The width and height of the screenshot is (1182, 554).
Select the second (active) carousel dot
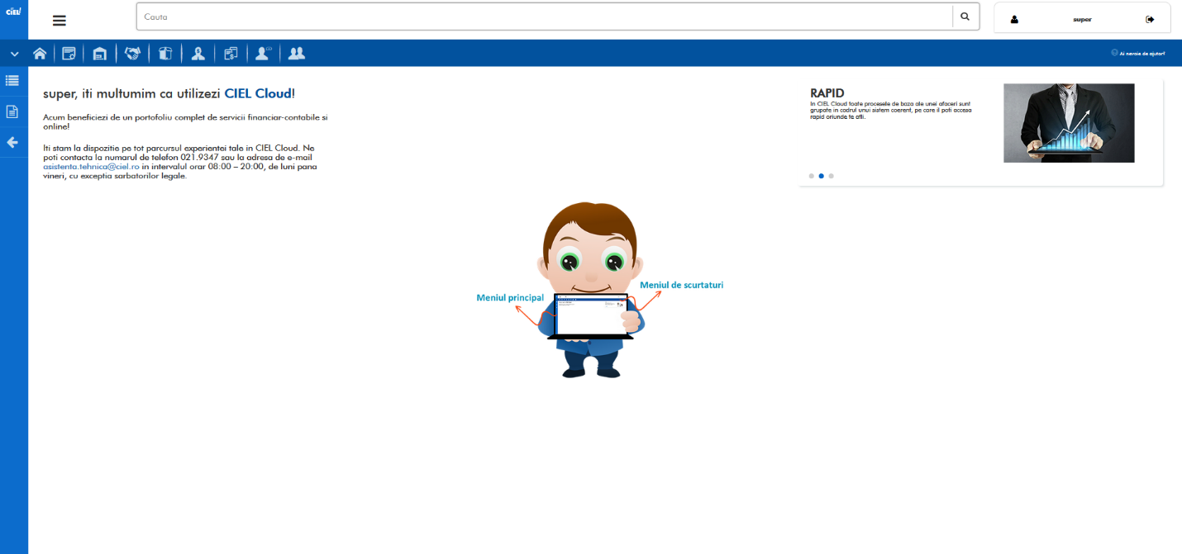822,176
